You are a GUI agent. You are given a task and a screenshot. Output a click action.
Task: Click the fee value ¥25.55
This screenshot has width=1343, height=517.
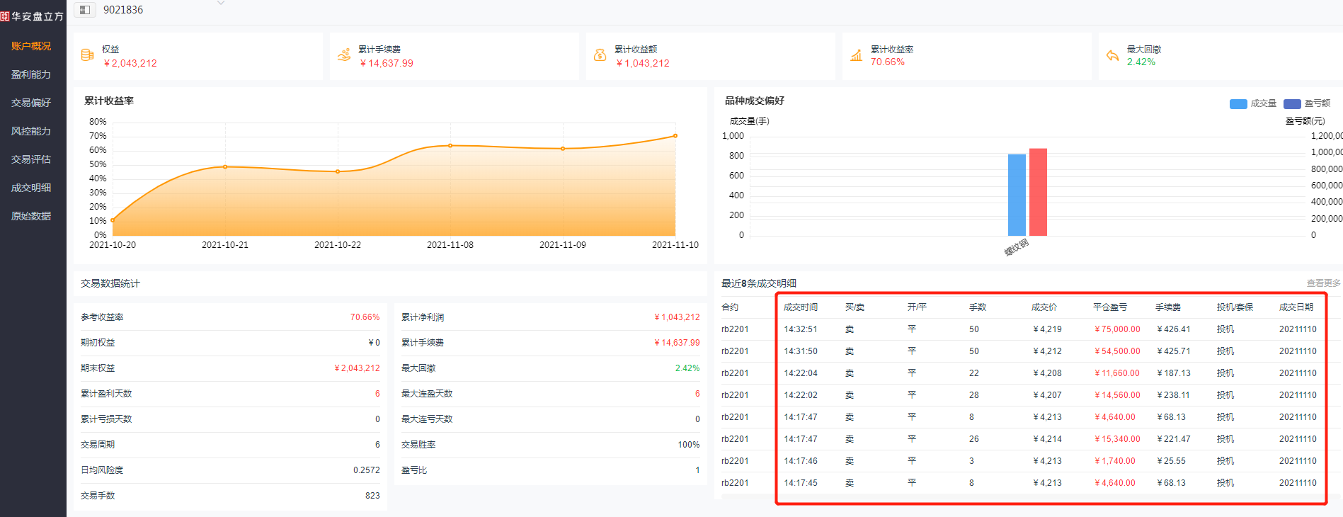(x=1171, y=461)
